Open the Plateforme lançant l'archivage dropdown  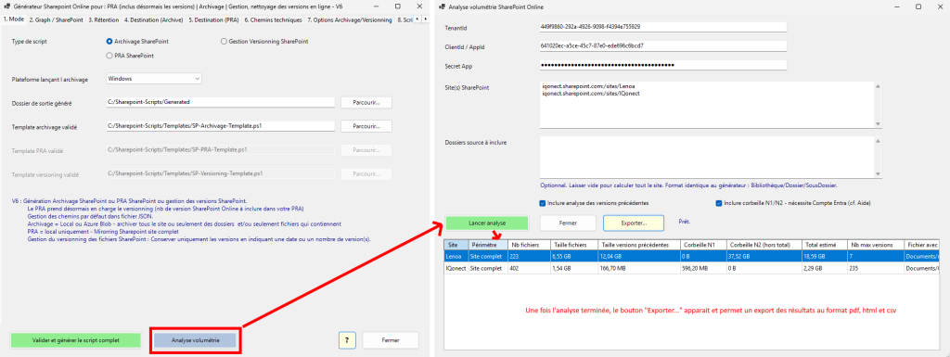(153, 79)
